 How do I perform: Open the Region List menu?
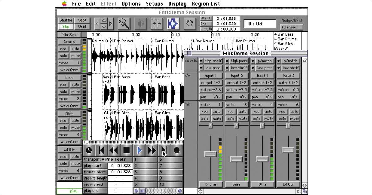pos(206,4)
